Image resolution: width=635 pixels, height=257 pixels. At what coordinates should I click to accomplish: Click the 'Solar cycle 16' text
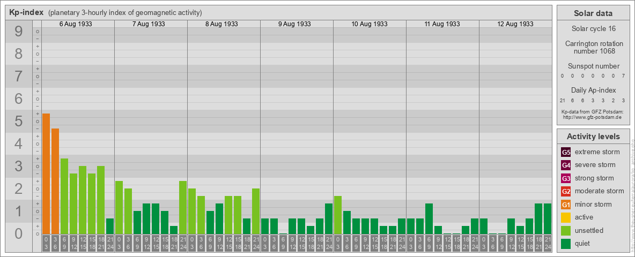(593, 29)
